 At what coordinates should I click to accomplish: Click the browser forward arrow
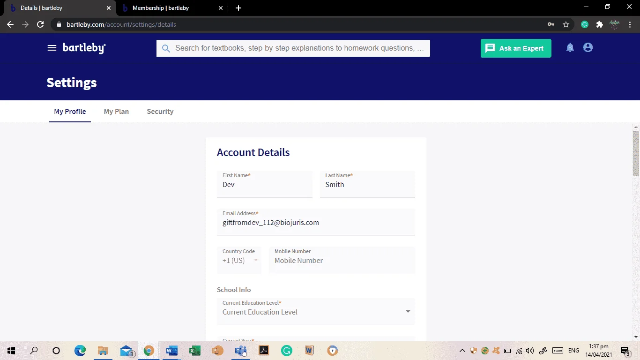pos(25,24)
